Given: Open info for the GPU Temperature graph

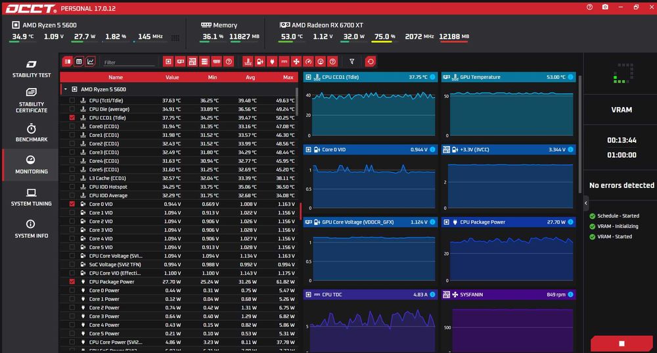Looking at the screenshot, I should click(570, 77).
